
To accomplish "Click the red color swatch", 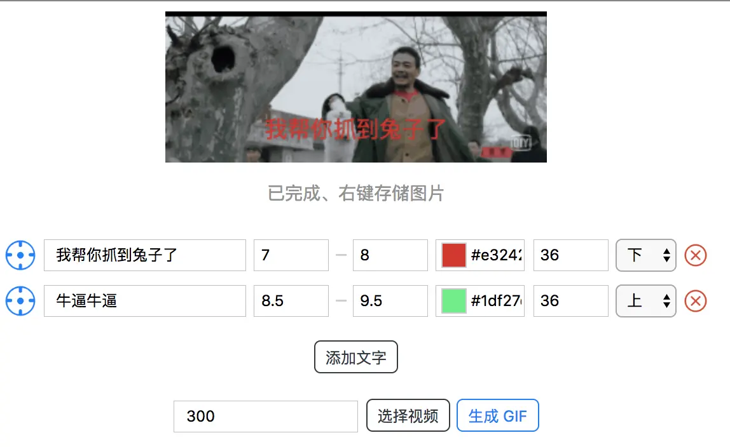I will 453,255.
